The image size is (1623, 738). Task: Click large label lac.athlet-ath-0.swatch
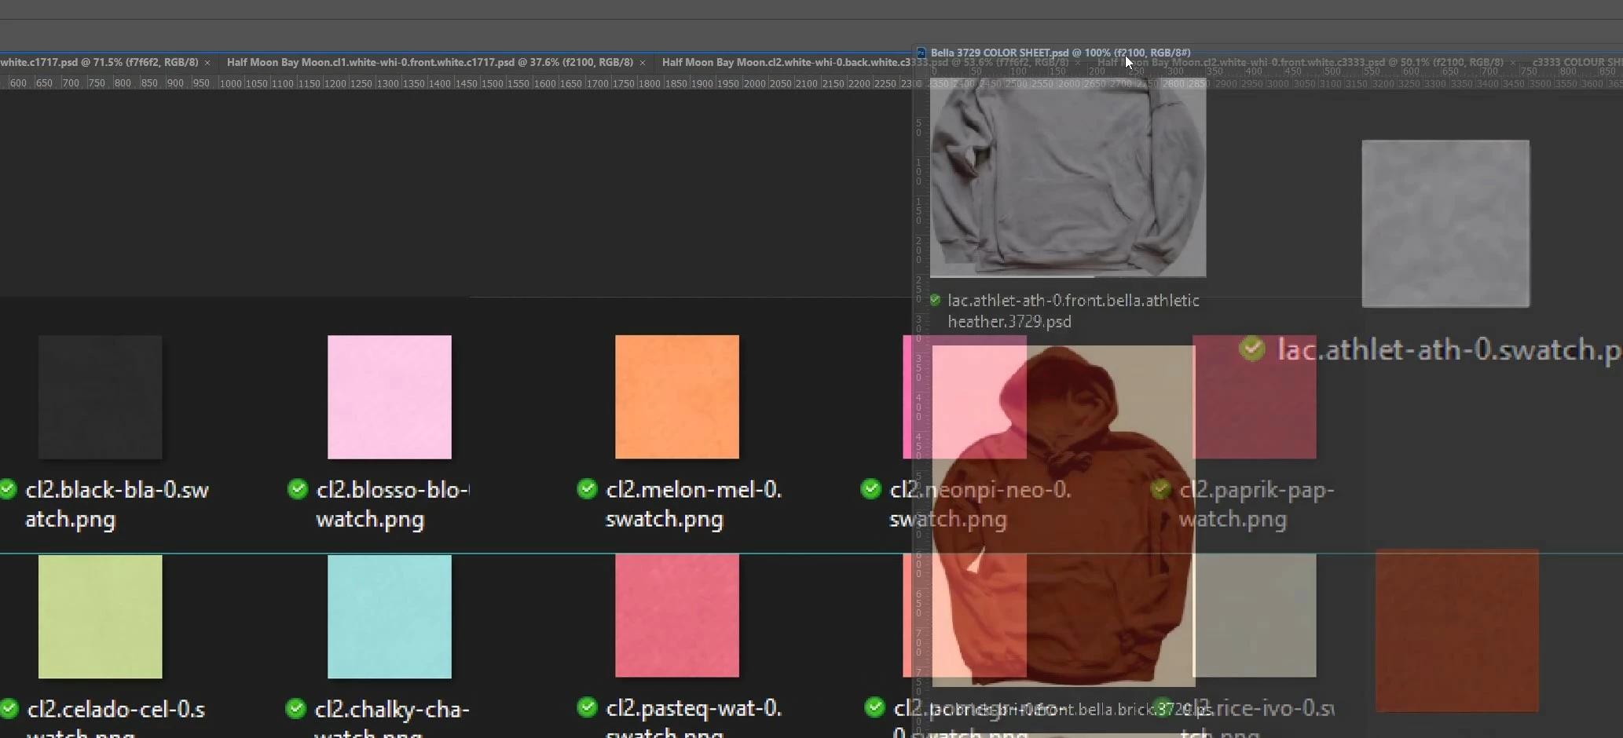click(1449, 349)
